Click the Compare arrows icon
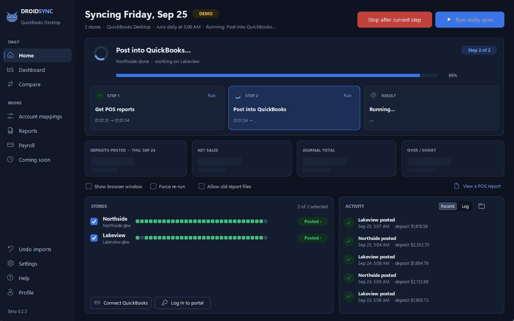The image size is (514, 321). [x=11, y=84]
